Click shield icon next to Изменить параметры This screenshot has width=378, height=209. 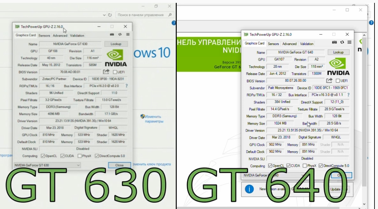coord(143,116)
